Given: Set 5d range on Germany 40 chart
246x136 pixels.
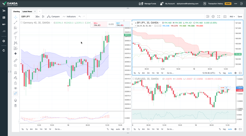Looking at the screenshot, I should tap(45, 129).
